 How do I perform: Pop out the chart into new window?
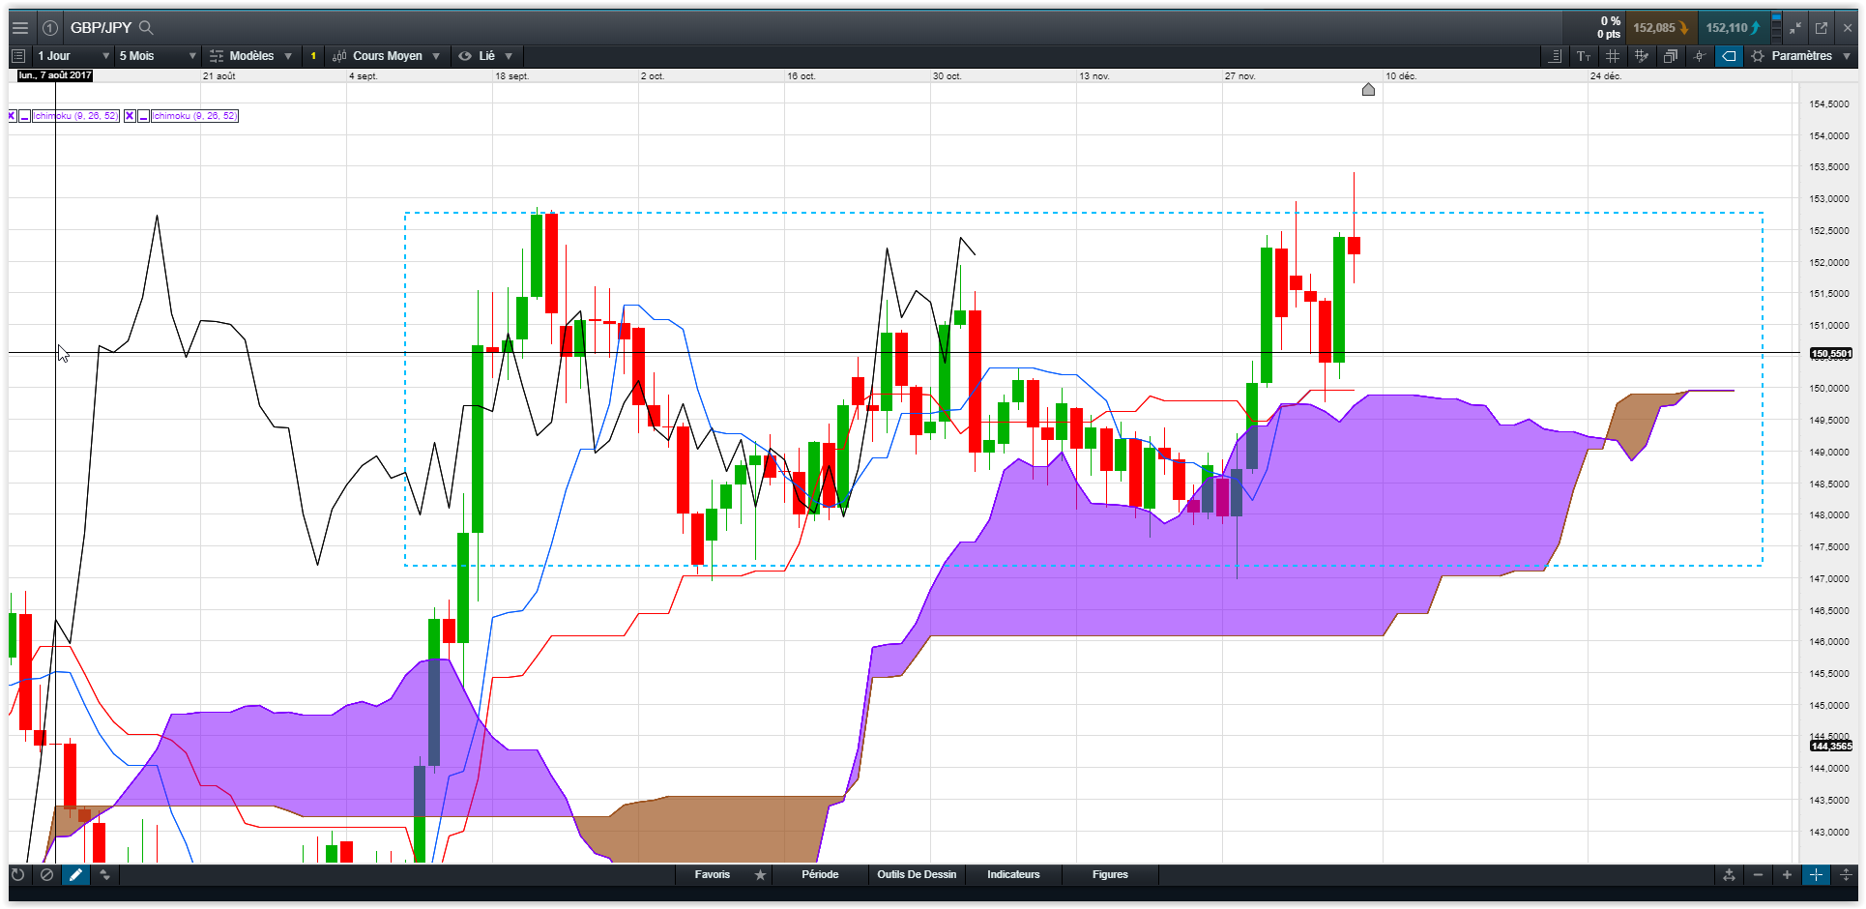(1822, 28)
